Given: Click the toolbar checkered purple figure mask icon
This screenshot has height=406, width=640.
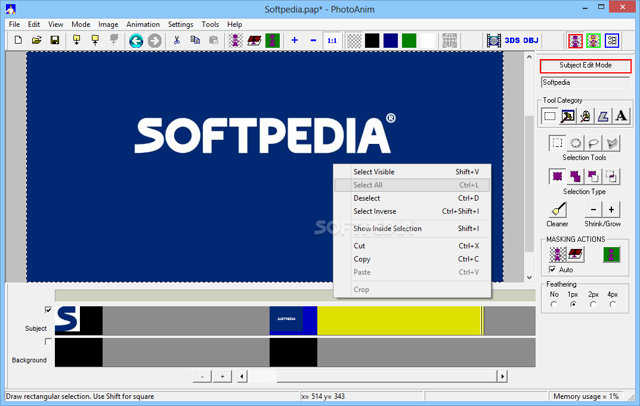Looking at the screenshot, I should tap(236, 41).
